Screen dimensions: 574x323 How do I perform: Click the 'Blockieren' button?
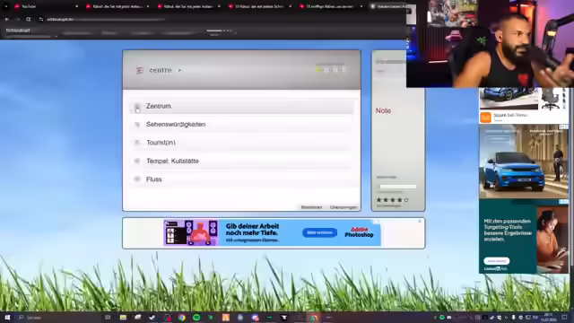click(x=311, y=207)
